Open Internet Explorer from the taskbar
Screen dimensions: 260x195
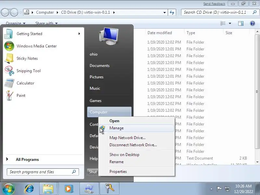click(x=29, y=189)
